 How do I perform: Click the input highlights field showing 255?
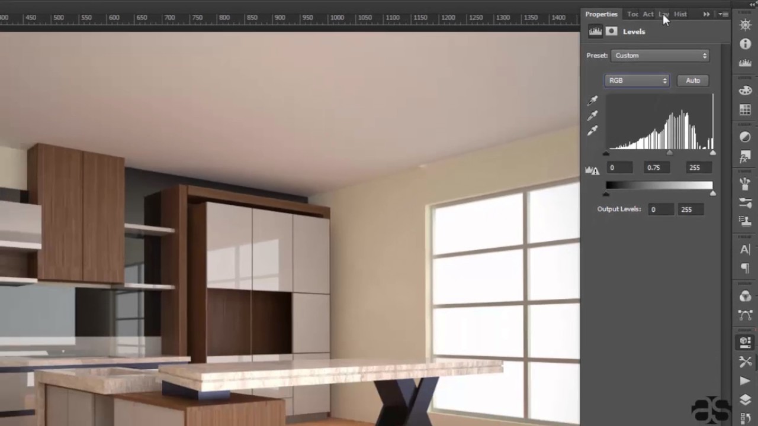tap(698, 168)
